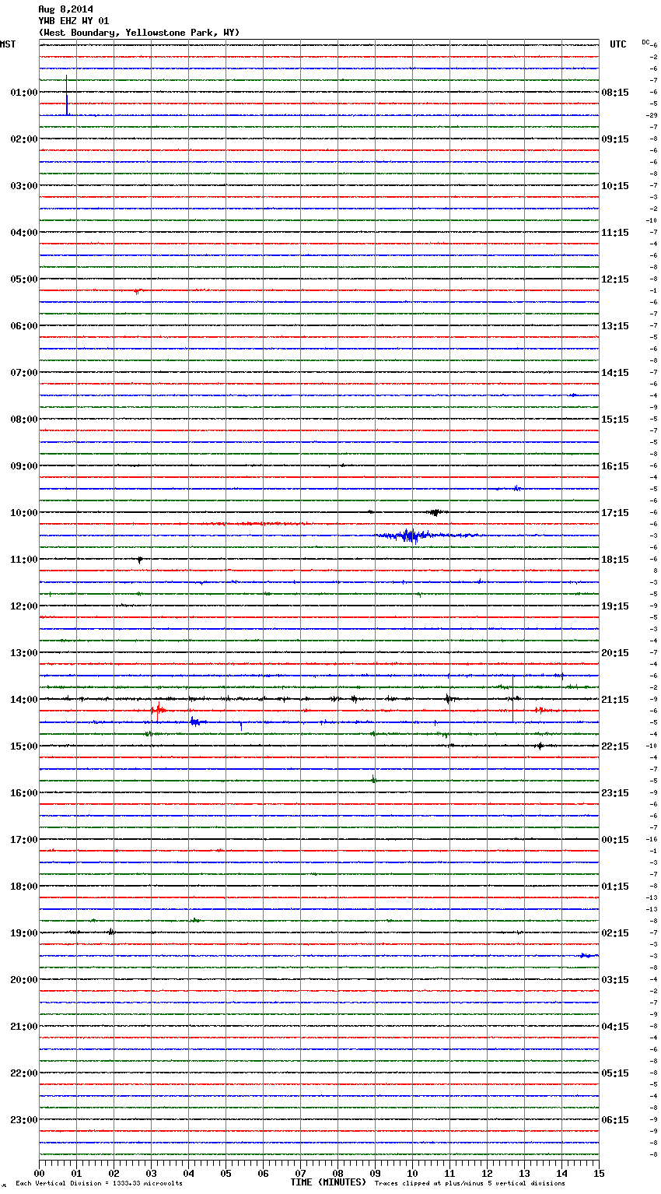Image resolution: width=661 pixels, height=1194 pixels.
Task: Click the 08:15 UTC time label
Action: tap(615, 93)
